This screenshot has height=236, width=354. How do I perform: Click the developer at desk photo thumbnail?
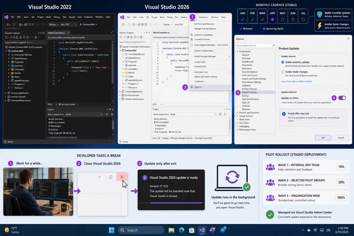click(x=38, y=192)
